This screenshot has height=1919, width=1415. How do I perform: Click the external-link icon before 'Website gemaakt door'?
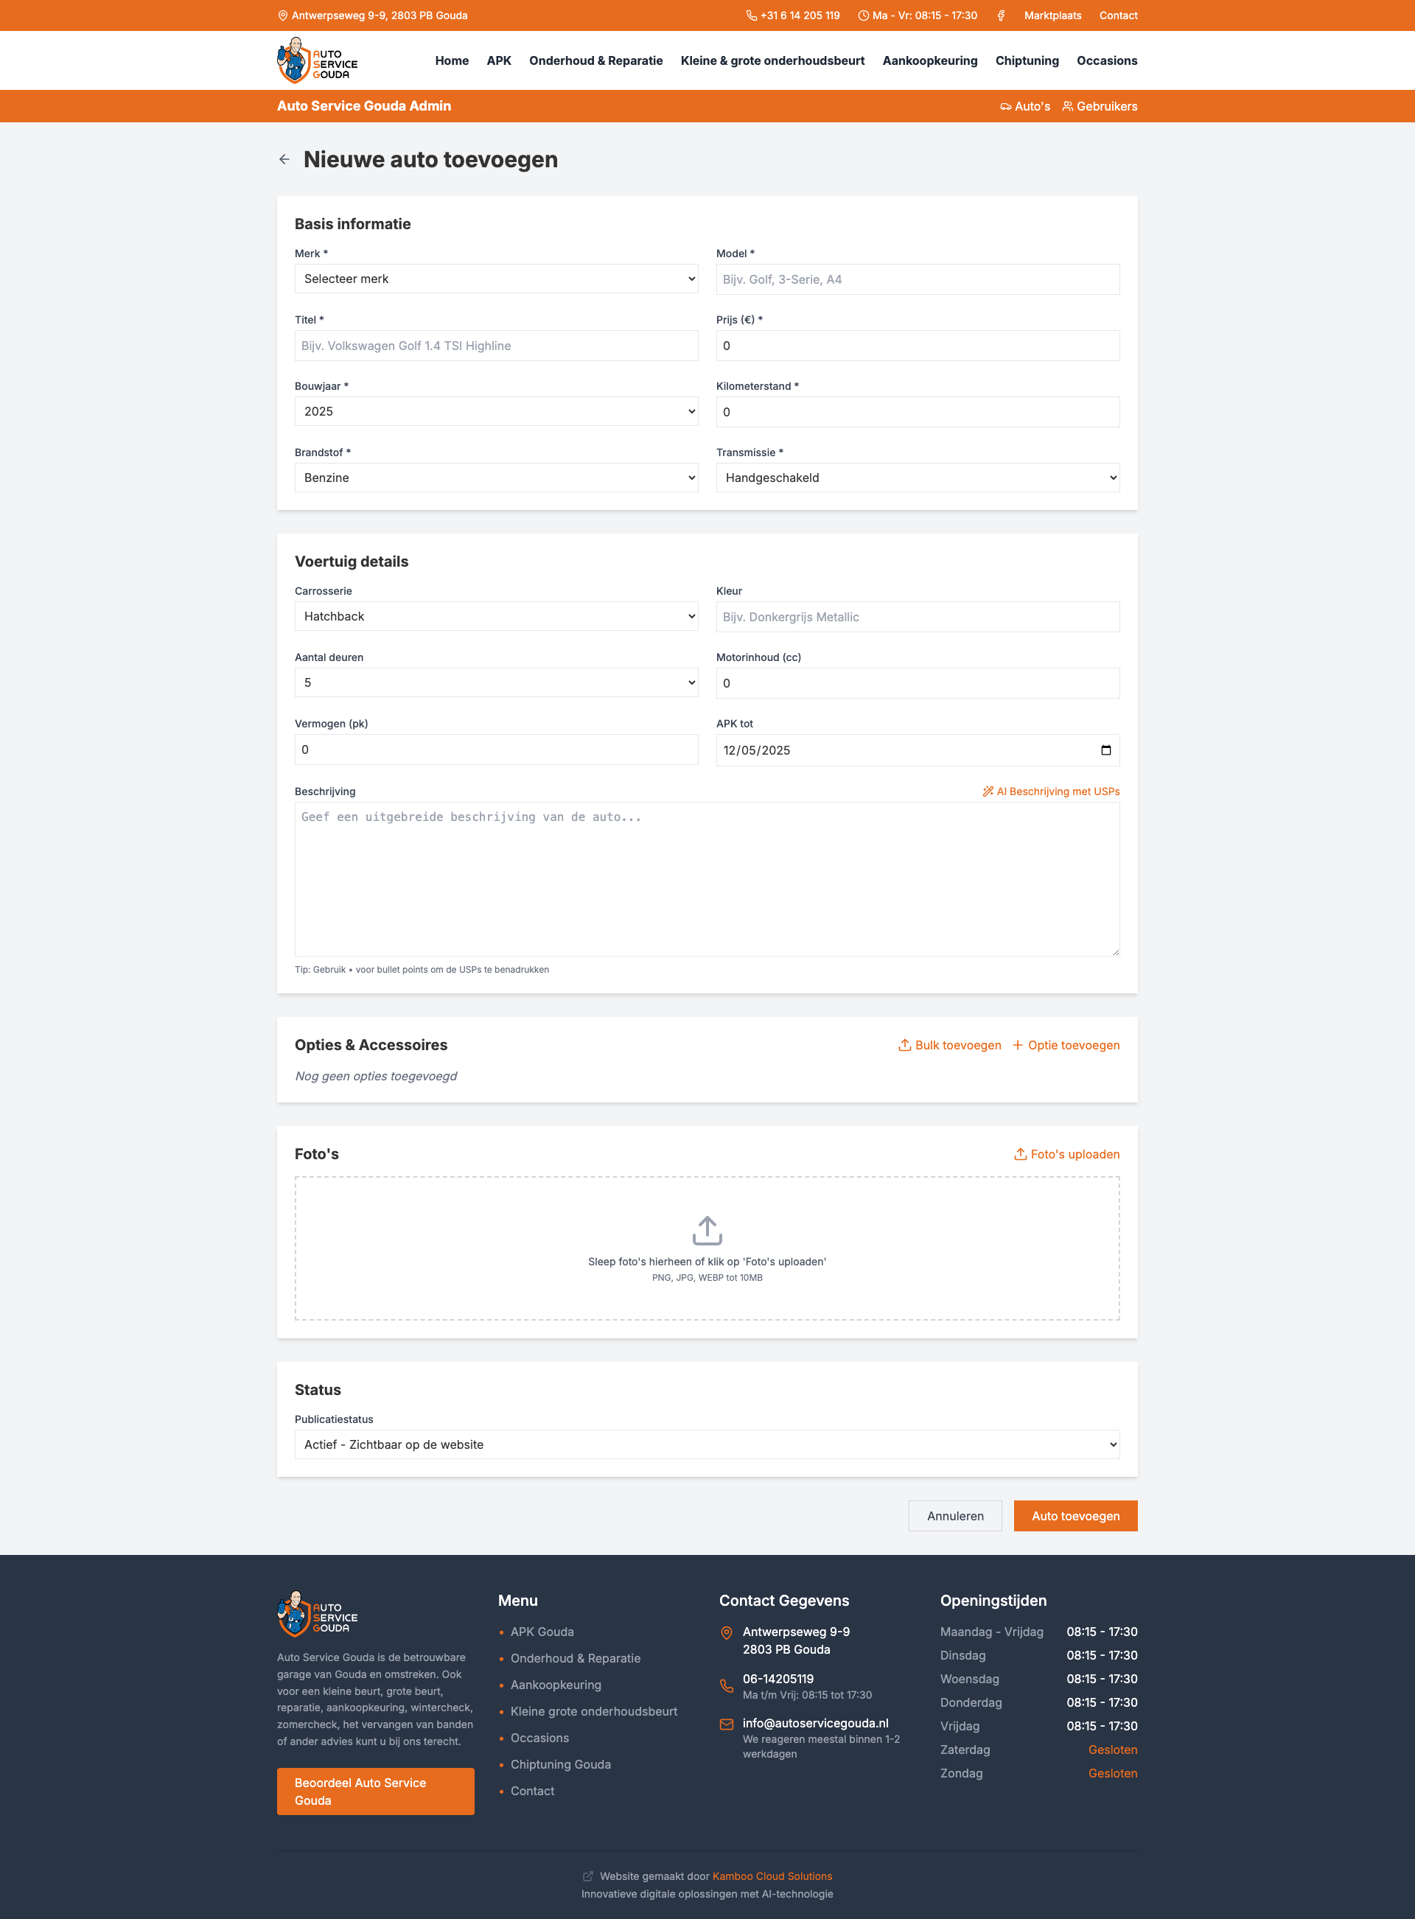[587, 1876]
